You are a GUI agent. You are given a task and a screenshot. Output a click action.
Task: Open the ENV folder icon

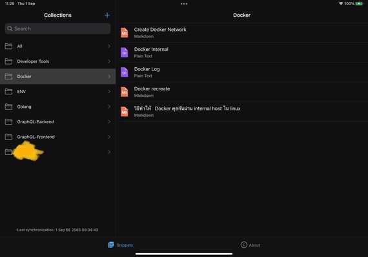coord(8,92)
